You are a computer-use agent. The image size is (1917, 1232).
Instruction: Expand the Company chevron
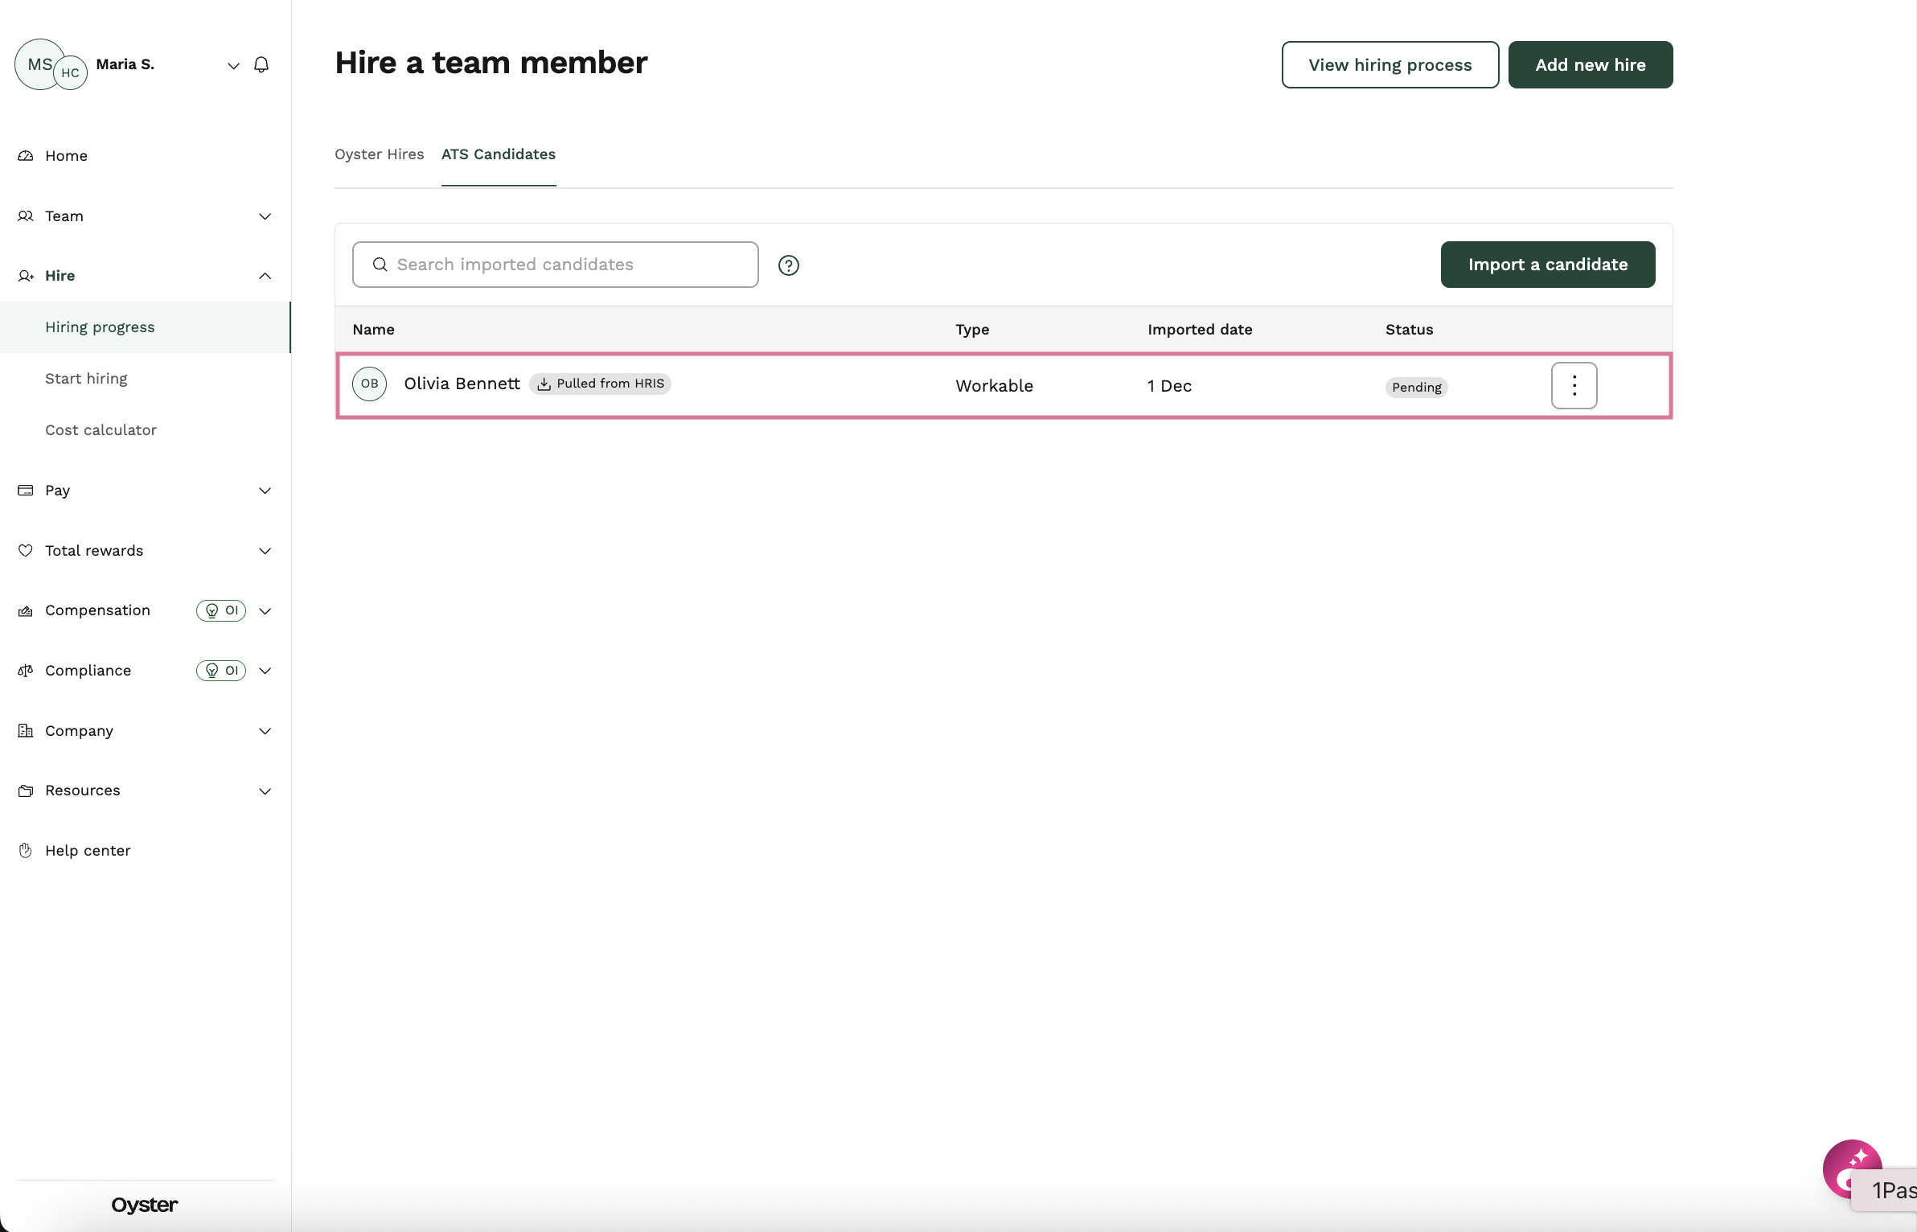click(265, 731)
